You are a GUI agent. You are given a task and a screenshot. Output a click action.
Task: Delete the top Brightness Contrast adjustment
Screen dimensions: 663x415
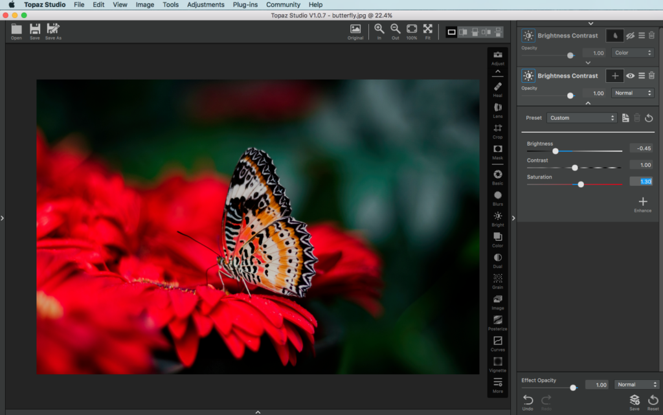(x=651, y=36)
